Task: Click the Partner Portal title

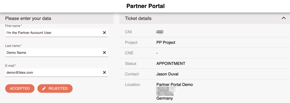Action: (x=146, y=6)
